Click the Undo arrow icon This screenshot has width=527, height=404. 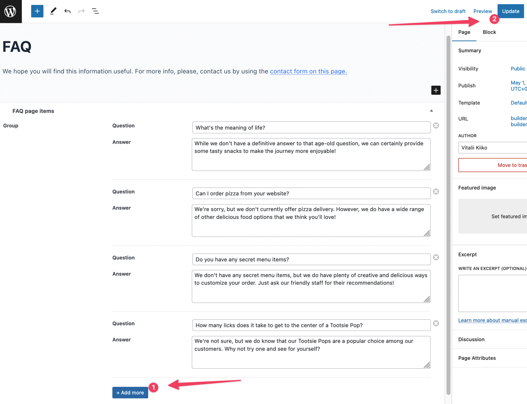(x=67, y=11)
